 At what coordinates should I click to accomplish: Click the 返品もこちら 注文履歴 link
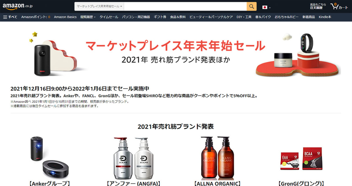[318, 6]
